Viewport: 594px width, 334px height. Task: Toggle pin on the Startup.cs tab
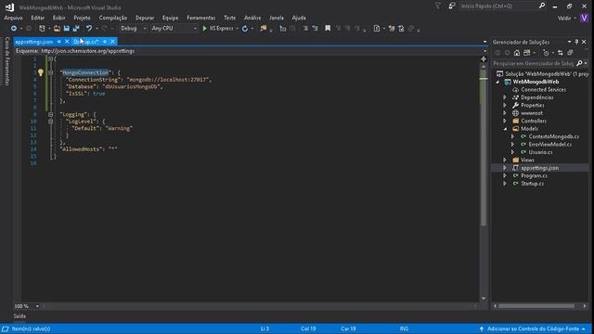[x=105, y=41]
